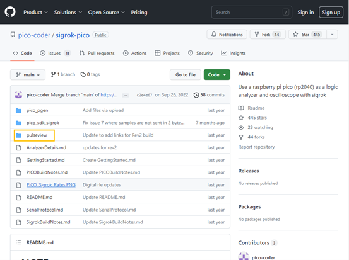Go to the Pricing page
This screenshot has width=349, height=260.
[x=139, y=12]
